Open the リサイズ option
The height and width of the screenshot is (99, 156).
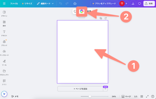pos(27,4)
